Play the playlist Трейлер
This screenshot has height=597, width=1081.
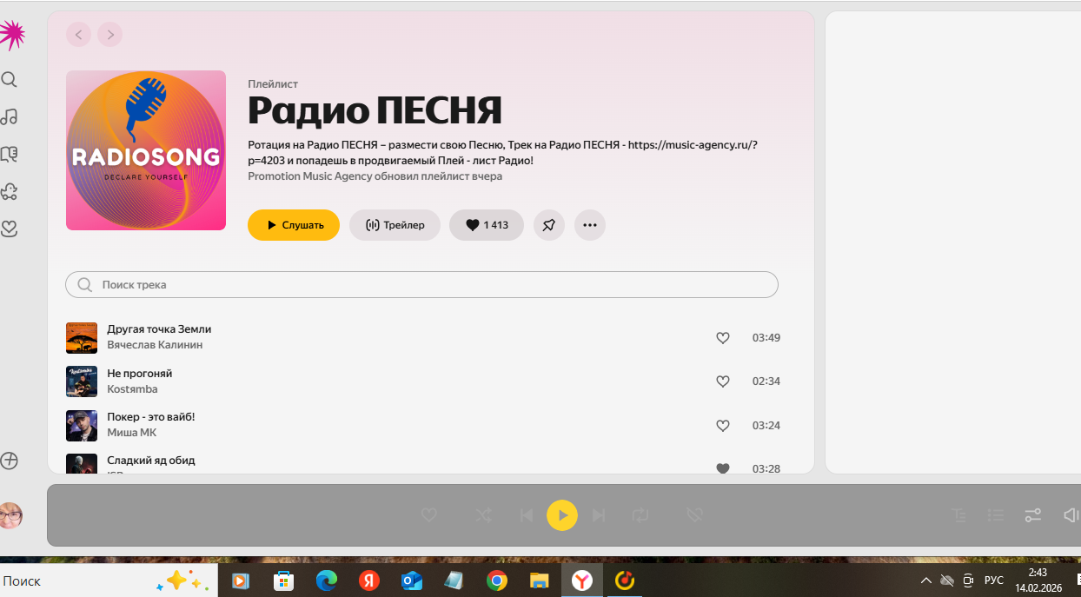[x=395, y=225]
